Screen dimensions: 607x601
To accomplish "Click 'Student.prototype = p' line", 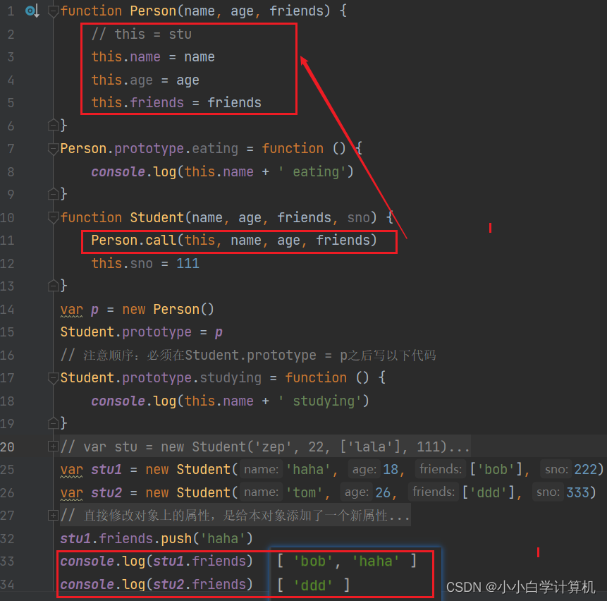I will 141,332.
